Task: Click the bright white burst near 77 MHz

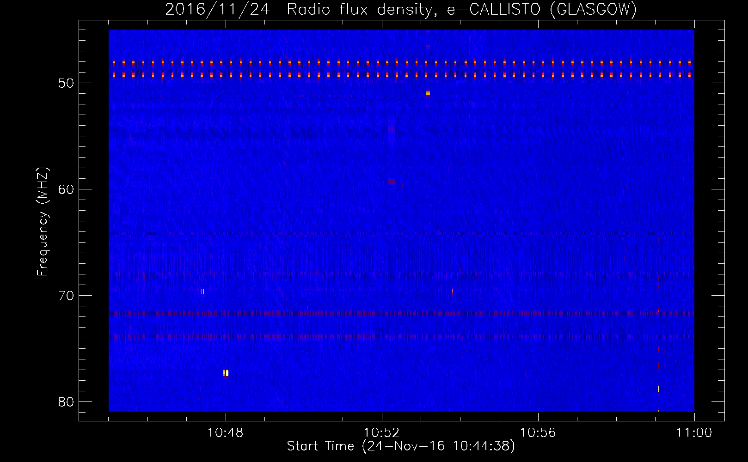Action: tap(226, 373)
